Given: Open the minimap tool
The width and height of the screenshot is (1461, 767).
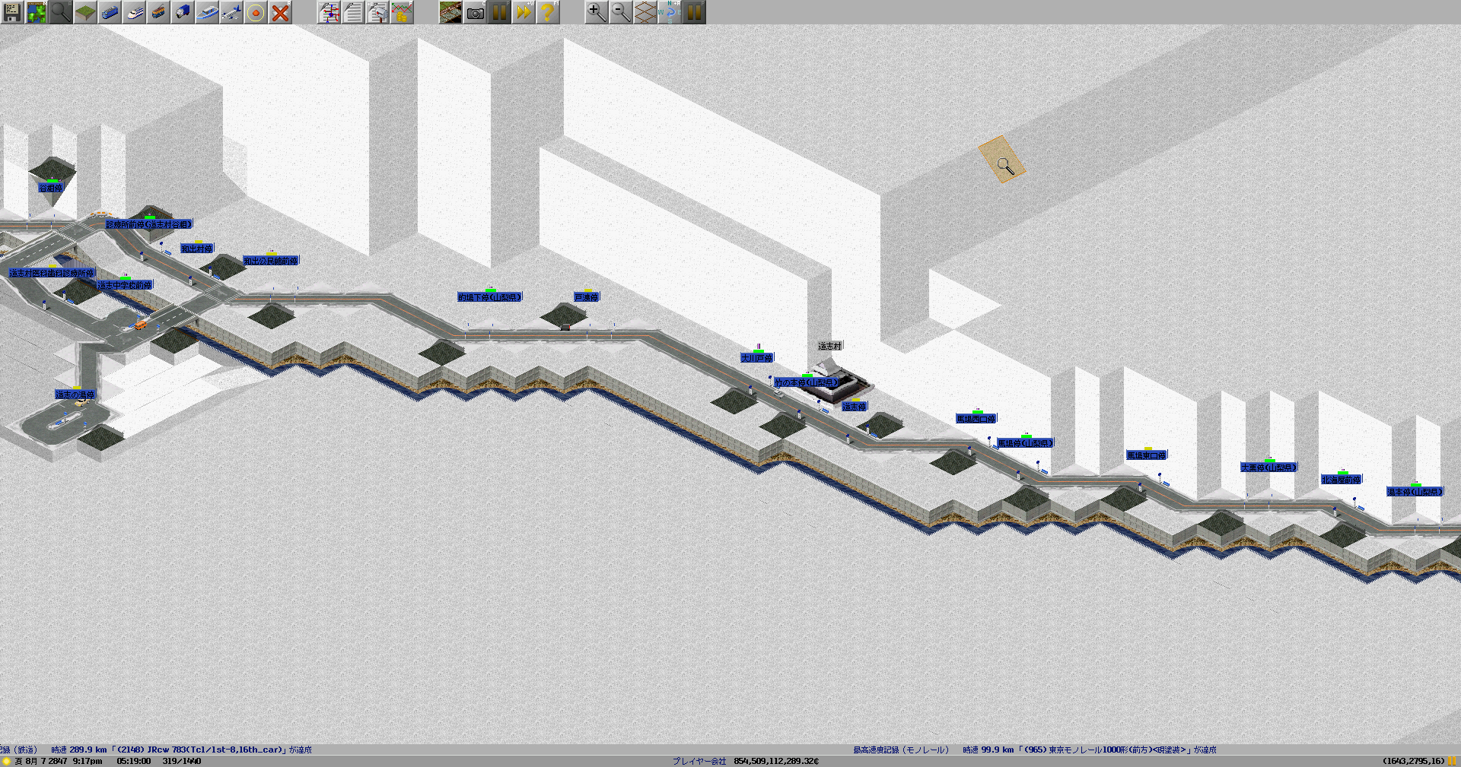Looking at the screenshot, I should click(x=37, y=12).
